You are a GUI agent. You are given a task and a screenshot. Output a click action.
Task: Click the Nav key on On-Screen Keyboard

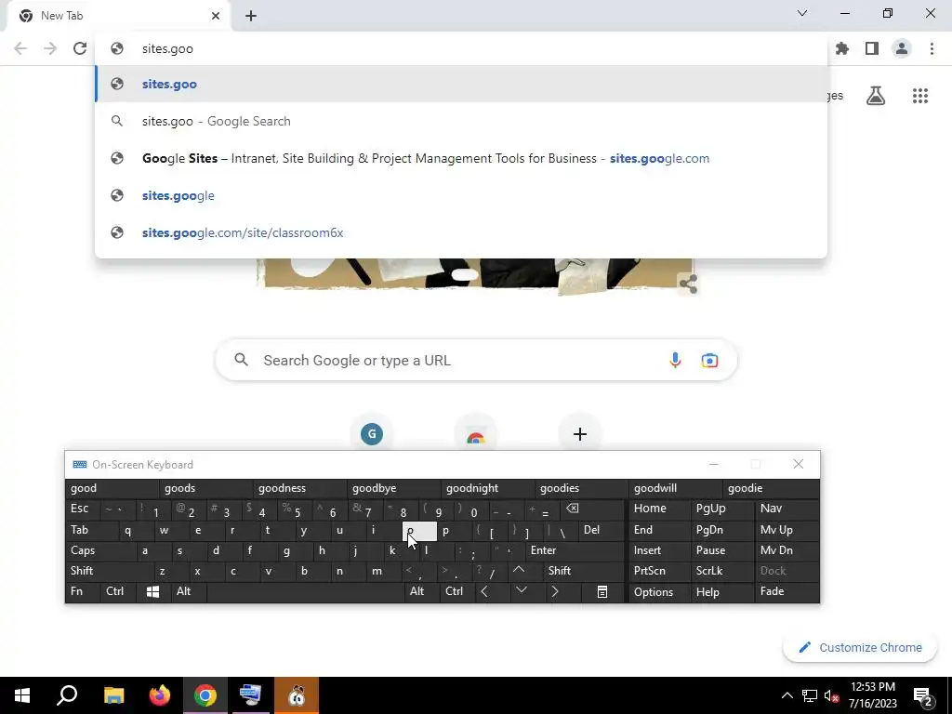click(x=787, y=509)
